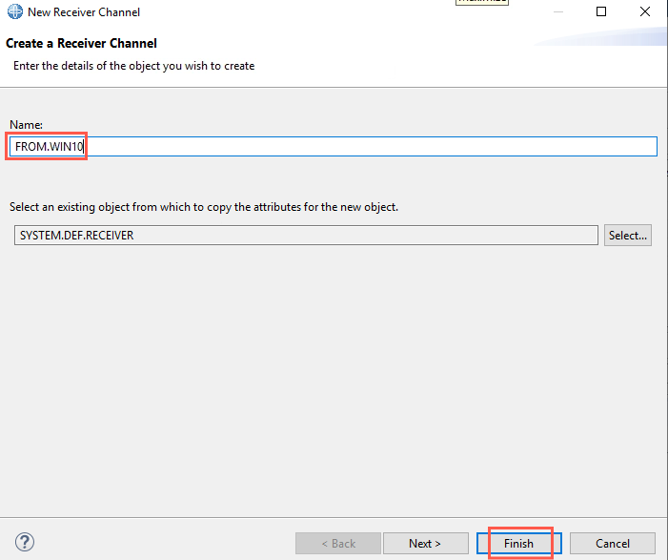Open help via the question mark icon
This screenshot has width=668, height=560.
click(25, 542)
